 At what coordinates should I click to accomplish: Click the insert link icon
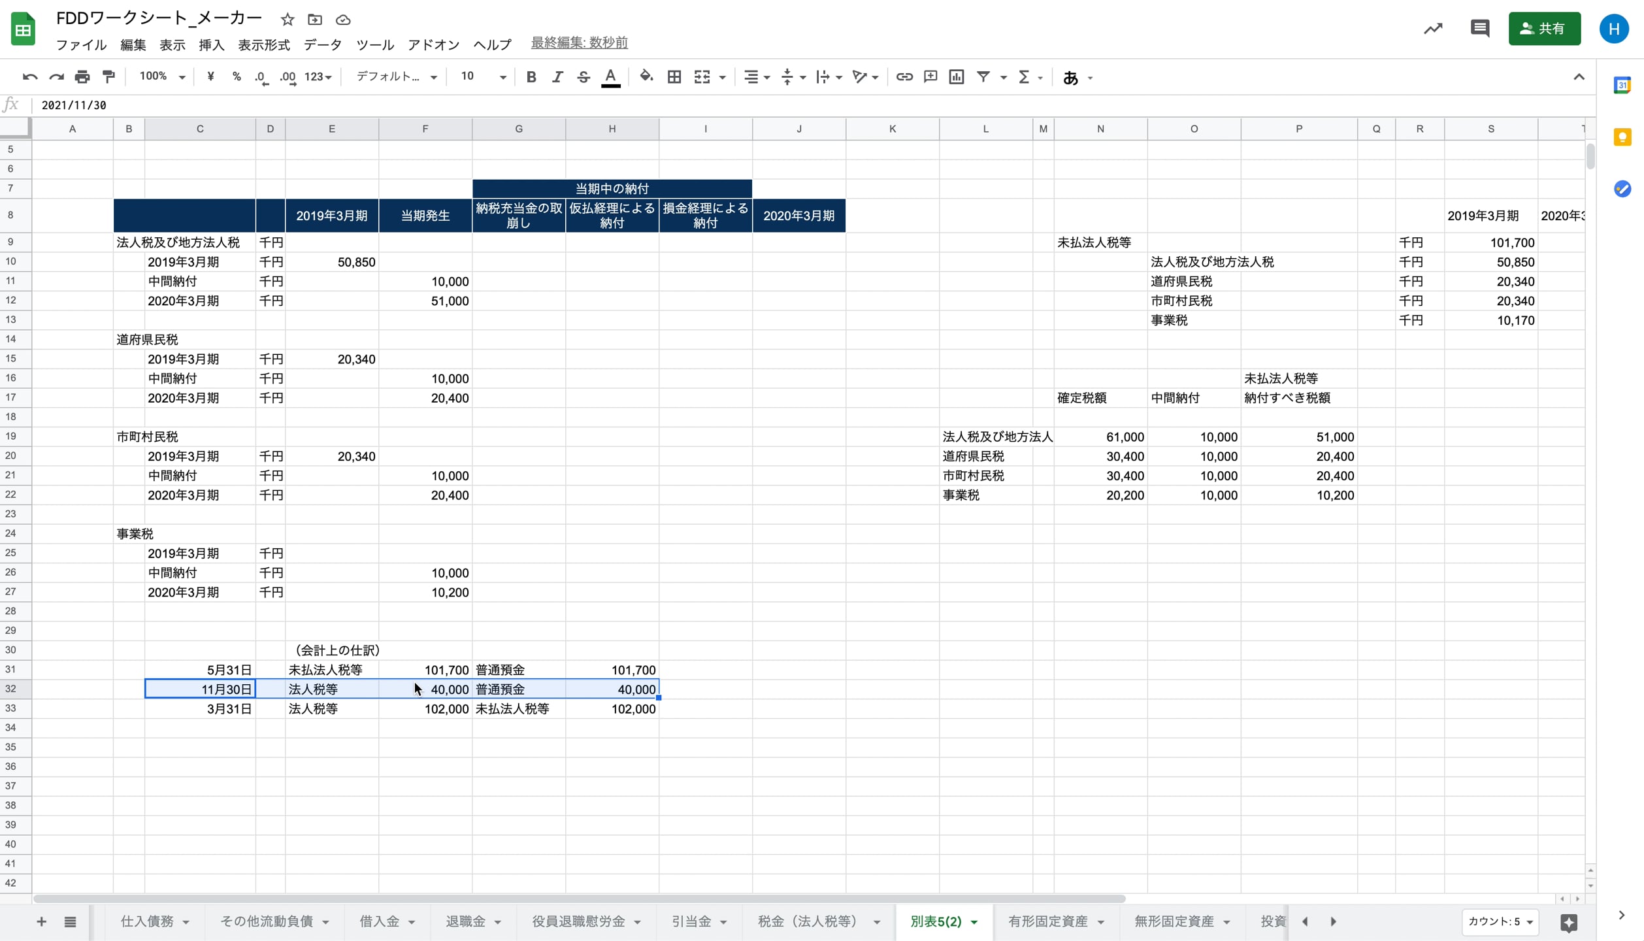[904, 77]
